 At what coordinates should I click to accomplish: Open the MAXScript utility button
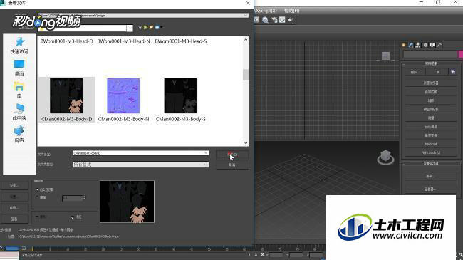(431, 144)
